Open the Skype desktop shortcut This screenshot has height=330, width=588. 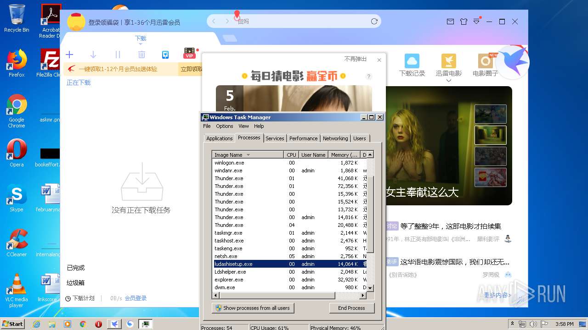[x=17, y=198]
